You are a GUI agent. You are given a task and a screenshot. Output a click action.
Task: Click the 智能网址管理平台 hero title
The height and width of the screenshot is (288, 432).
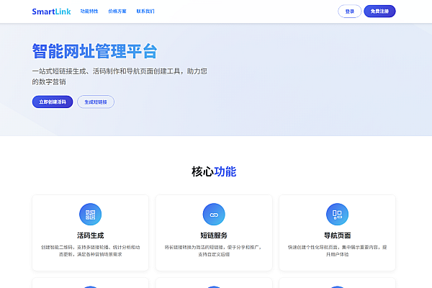(x=94, y=51)
